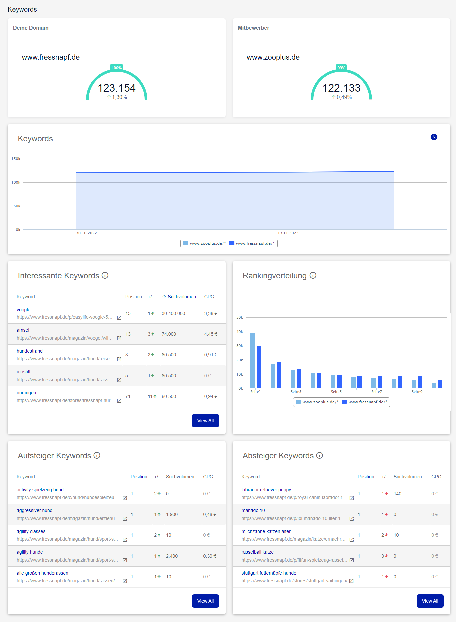Select the 4,45 € CPC value
This screenshot has width=456, height=622.
211,334
